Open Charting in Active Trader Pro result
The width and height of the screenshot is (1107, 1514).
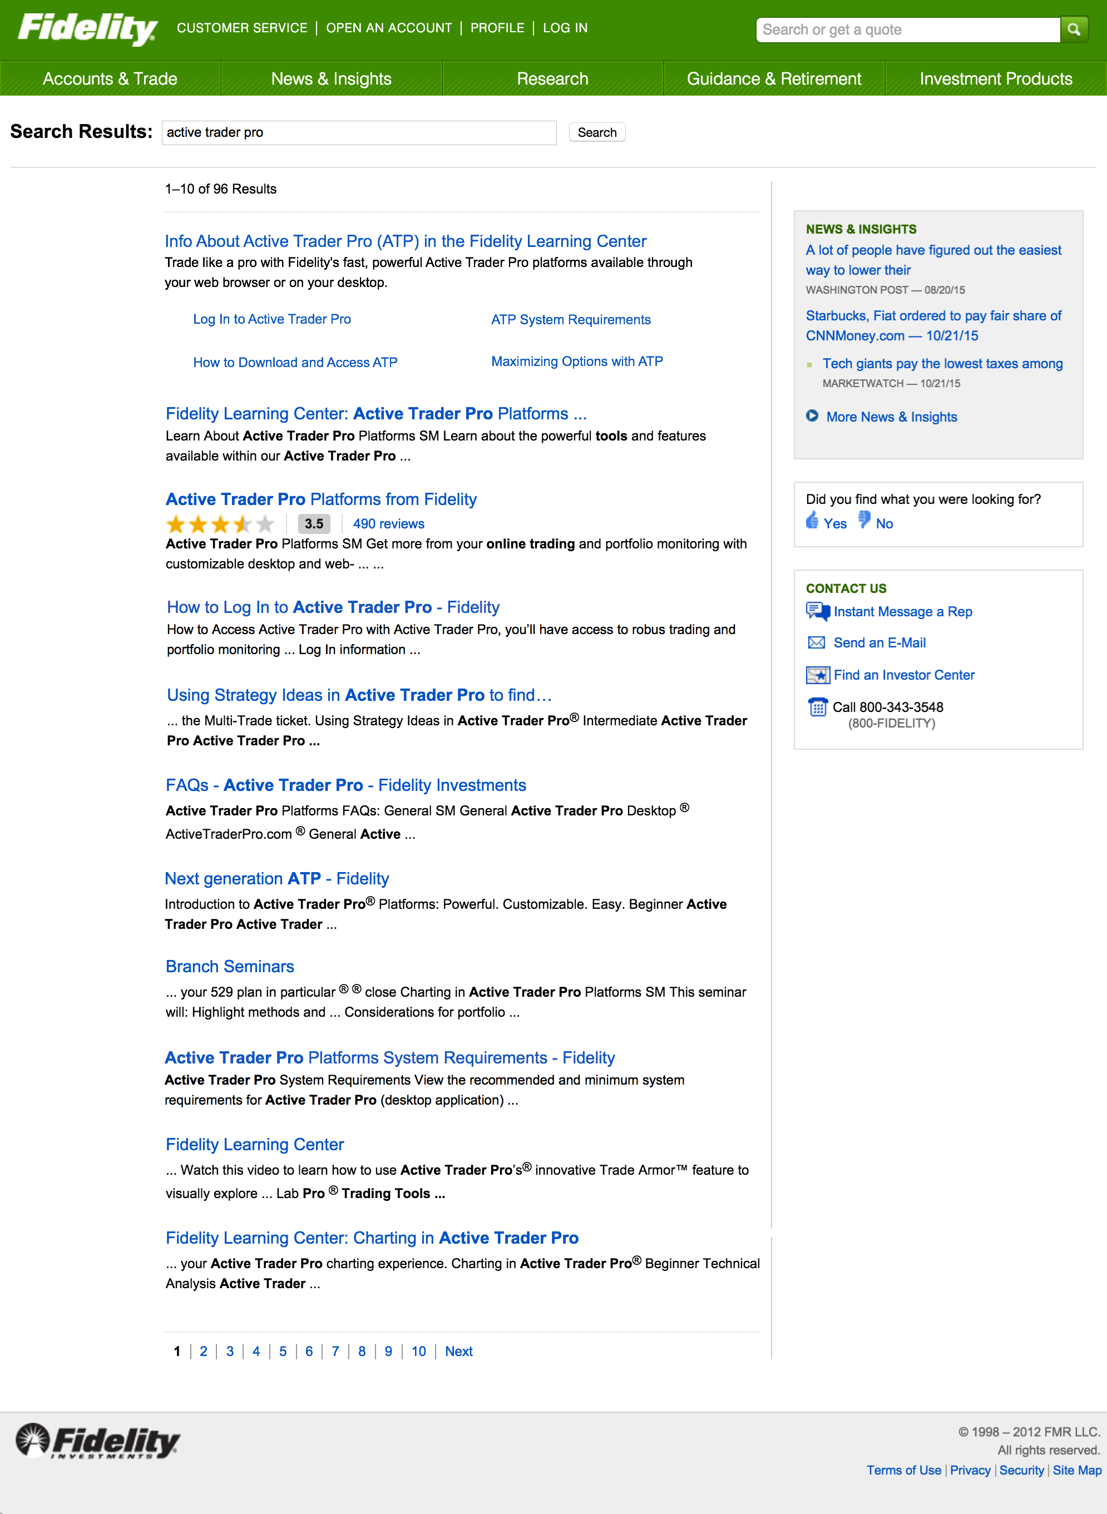pos(372,1238)
